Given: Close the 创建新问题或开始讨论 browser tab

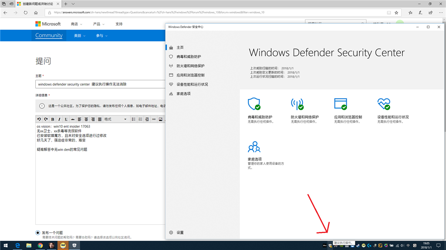Looking at the screenshot, I should point(58,4).
